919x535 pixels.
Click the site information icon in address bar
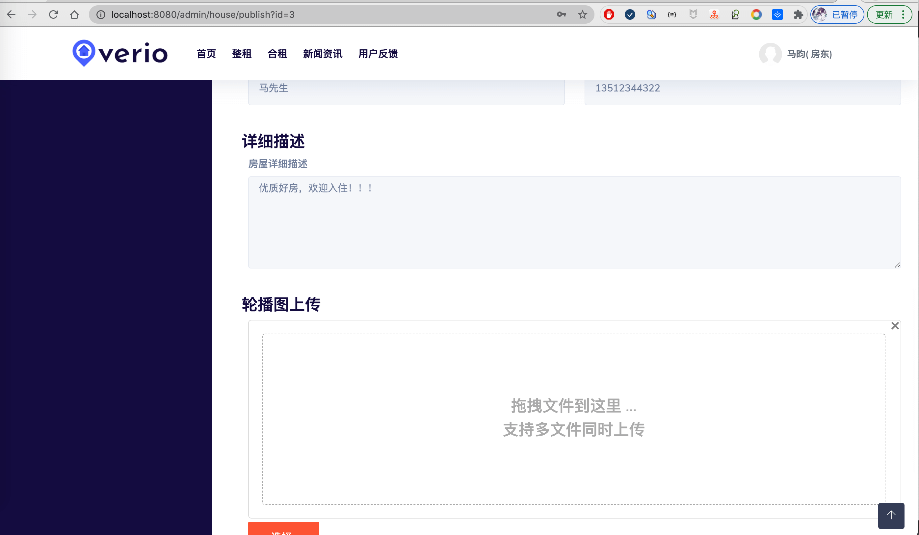101,14
